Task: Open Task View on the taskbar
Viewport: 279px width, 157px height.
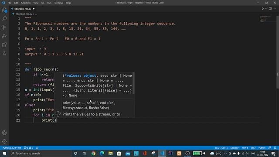Action: (x=84, y=154)
